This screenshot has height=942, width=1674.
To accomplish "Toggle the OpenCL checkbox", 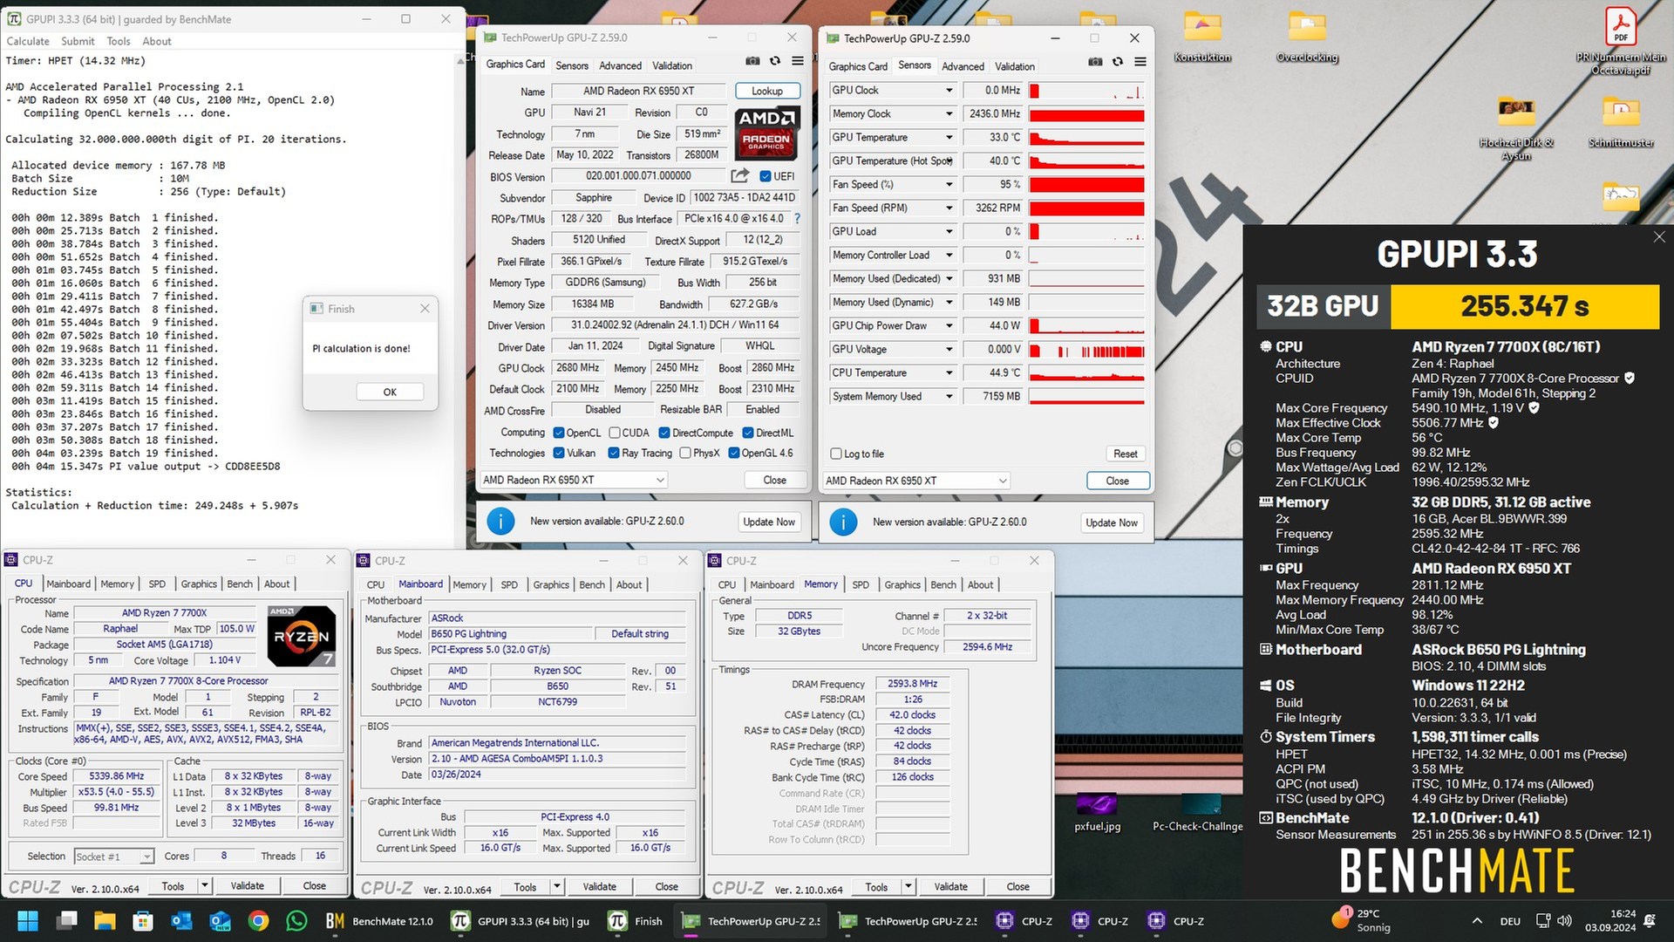I will (x=559, y=433).
